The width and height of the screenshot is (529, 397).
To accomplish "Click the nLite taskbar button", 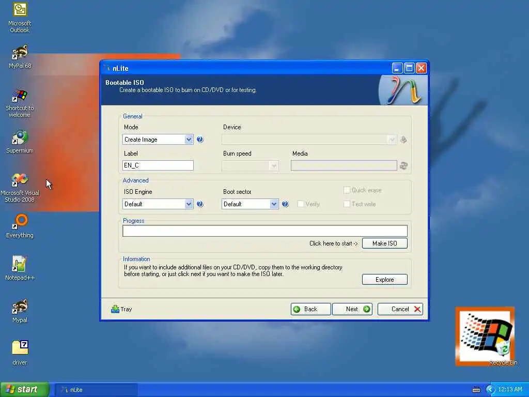I will click(96, 390).
